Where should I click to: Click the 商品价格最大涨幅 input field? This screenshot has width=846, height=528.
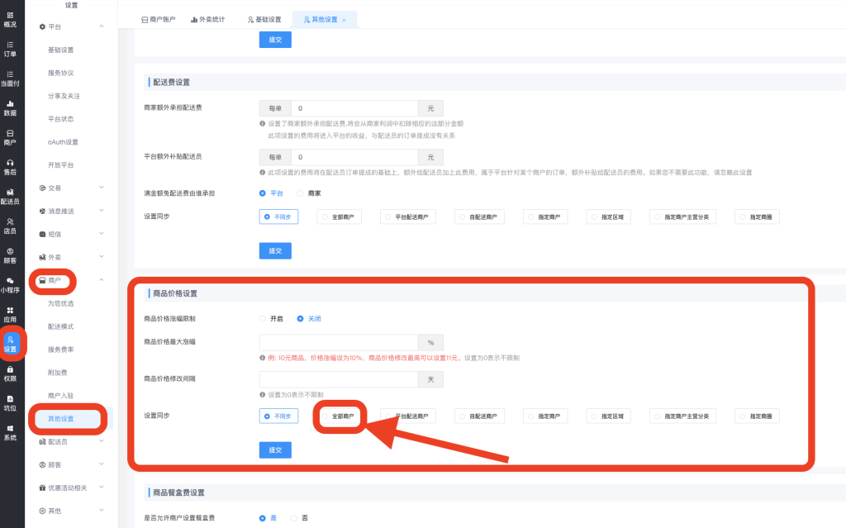pos(339,342)
